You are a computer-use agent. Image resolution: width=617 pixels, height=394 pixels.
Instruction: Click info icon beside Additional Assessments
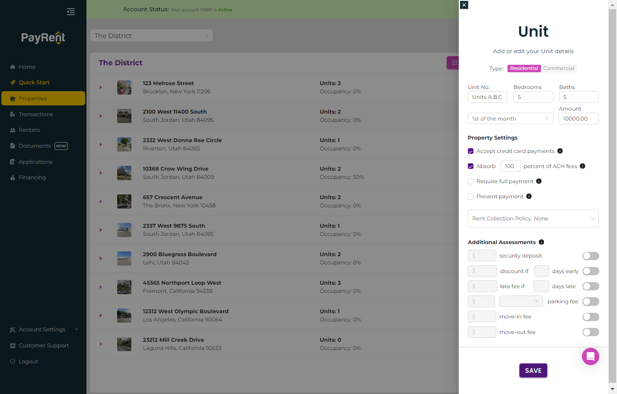coord(541,242)
